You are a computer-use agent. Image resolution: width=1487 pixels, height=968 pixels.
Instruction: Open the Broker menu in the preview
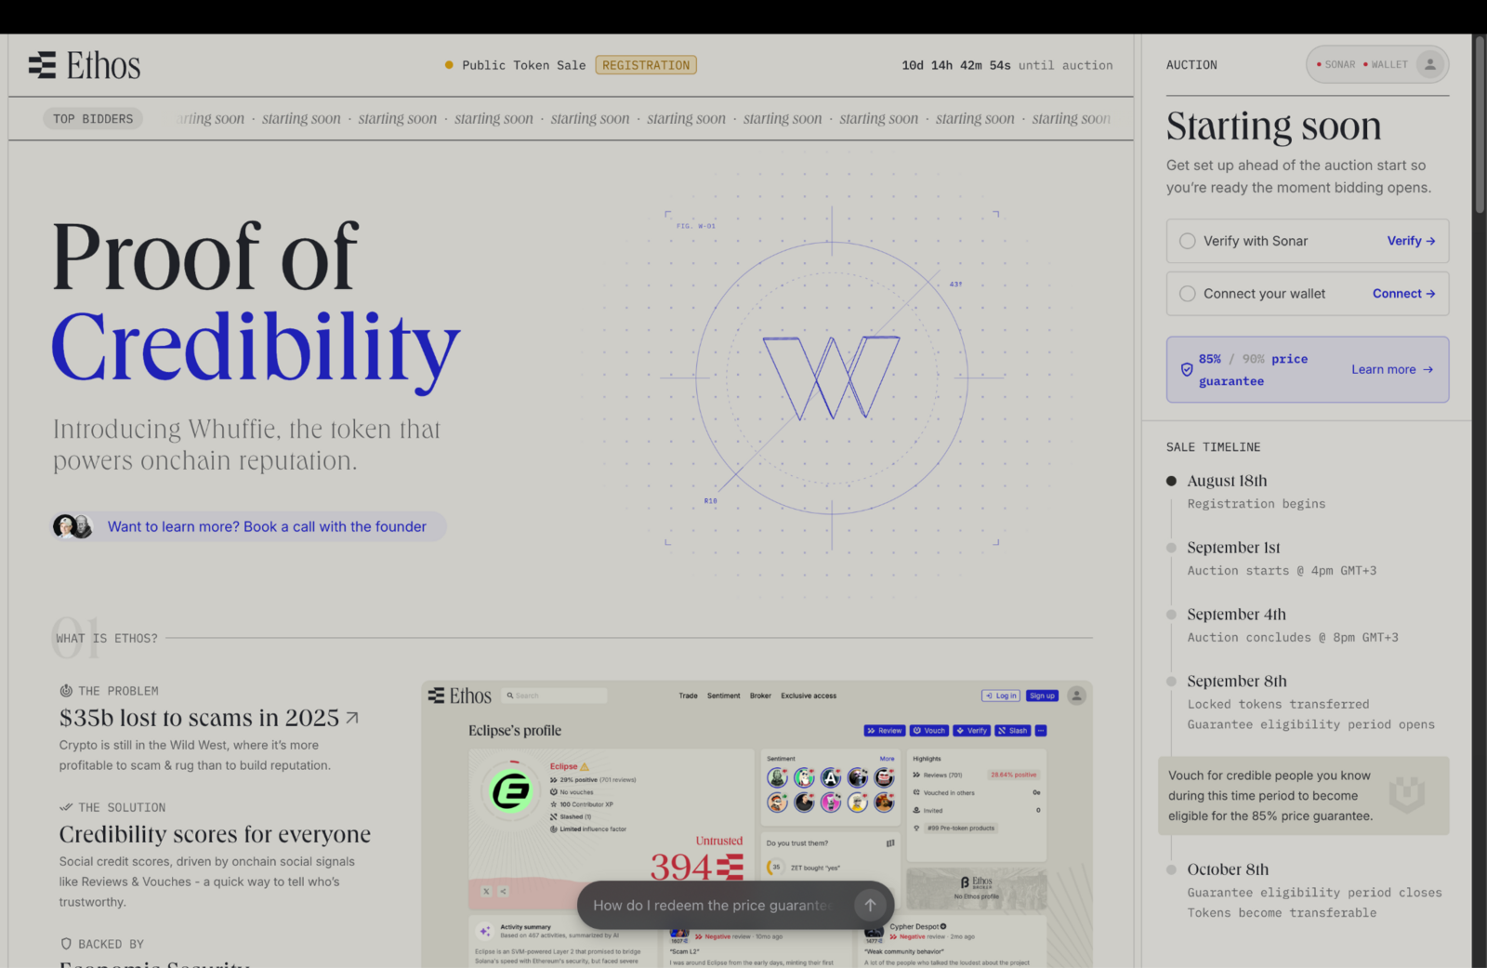pos(760,696)
